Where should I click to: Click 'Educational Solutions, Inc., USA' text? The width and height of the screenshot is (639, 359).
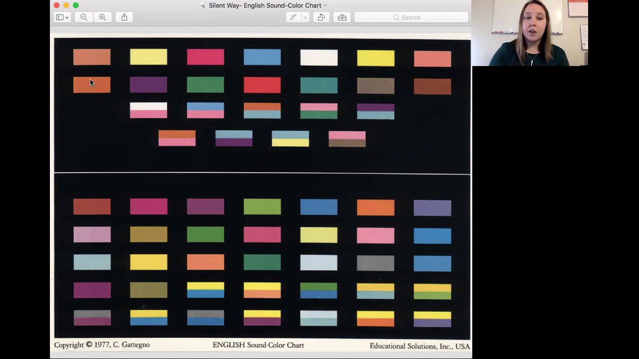tap(420, 346)
